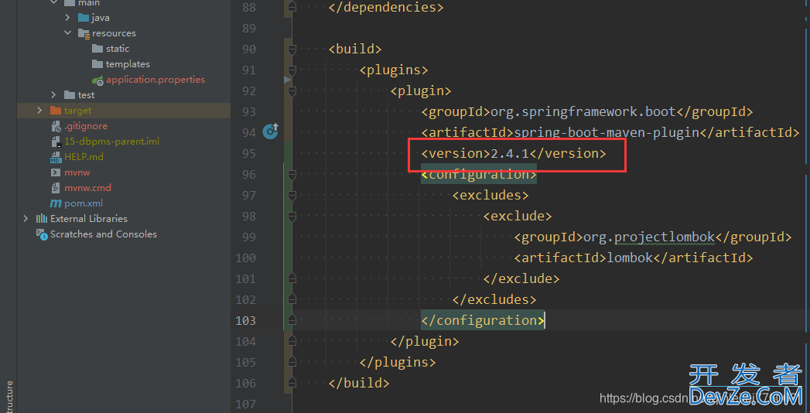Select the resources folder icon
810x413 pixels.
(84, 33)
